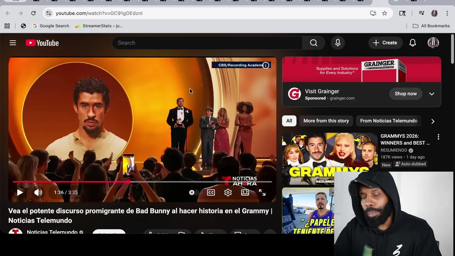Click the 1:36 / 3:35 time display
455x256 pixels.
click(x=66, y=192)
